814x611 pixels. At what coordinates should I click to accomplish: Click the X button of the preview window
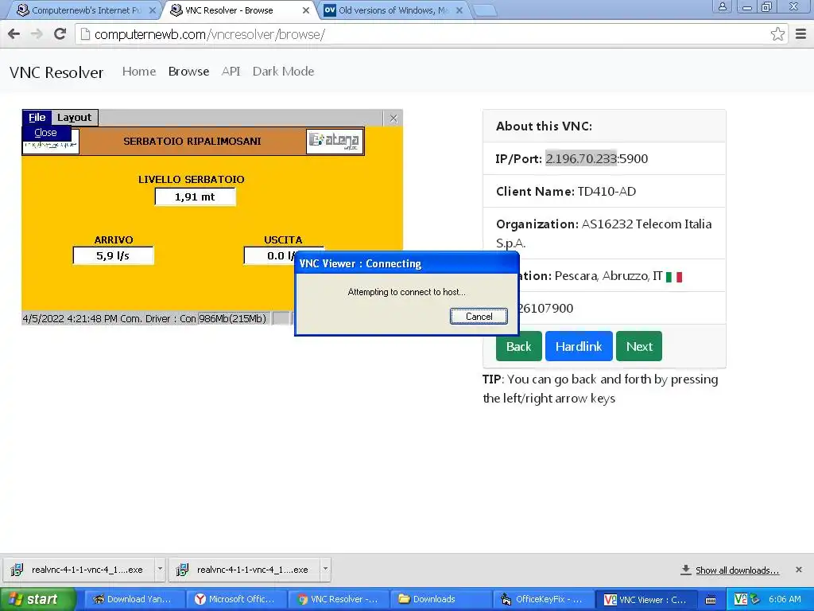click(x=393, y=119)
